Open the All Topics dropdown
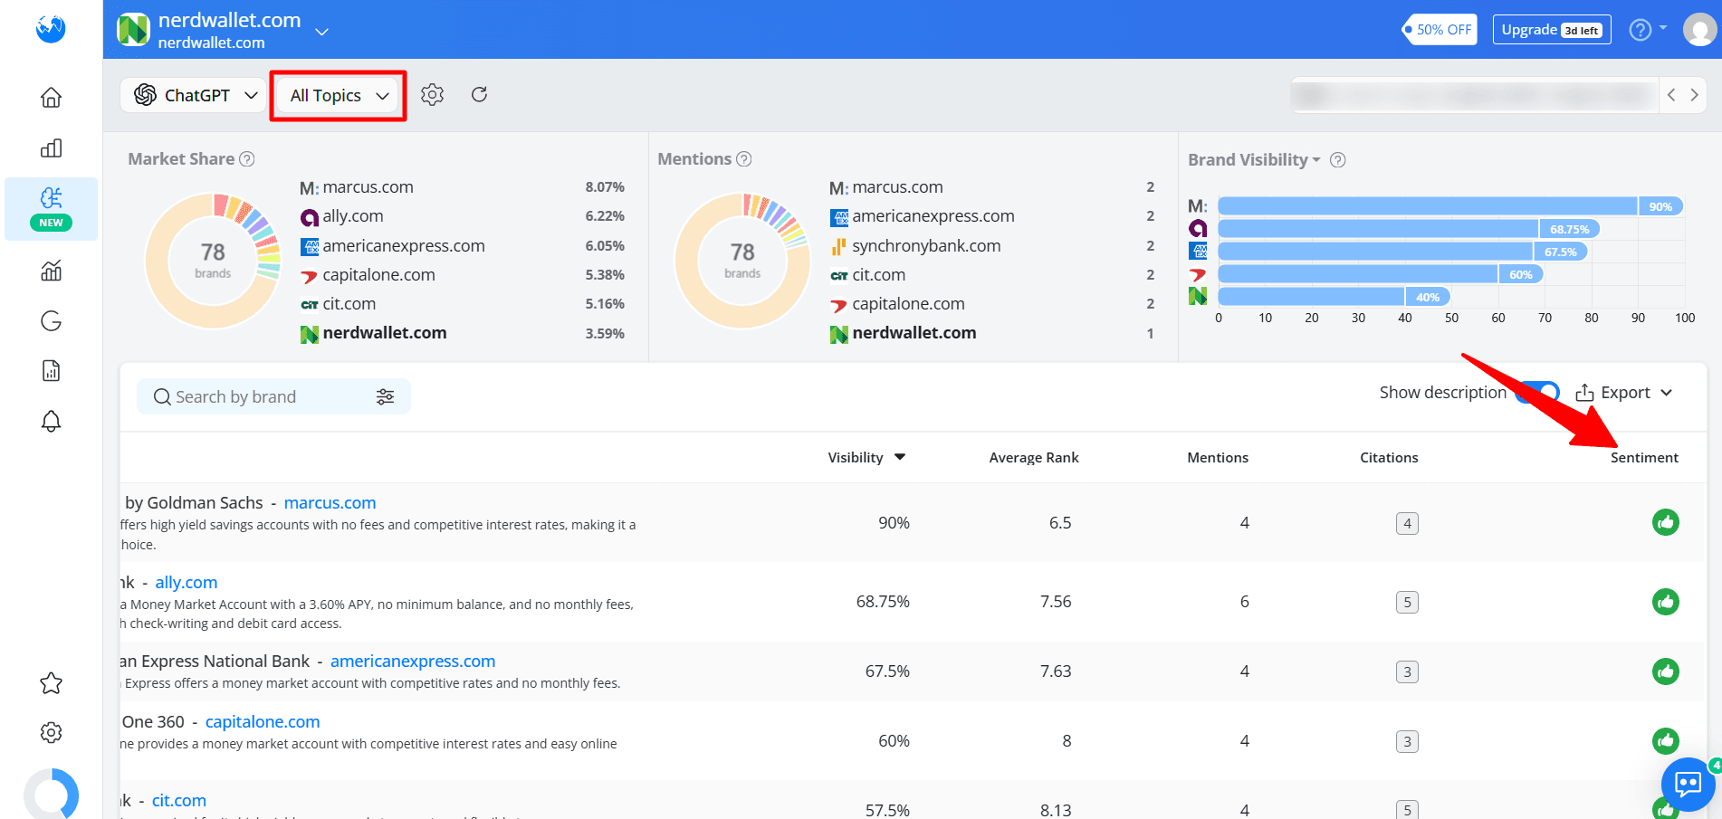Viewport: 1722px width, 819px height. coord(339,95)
